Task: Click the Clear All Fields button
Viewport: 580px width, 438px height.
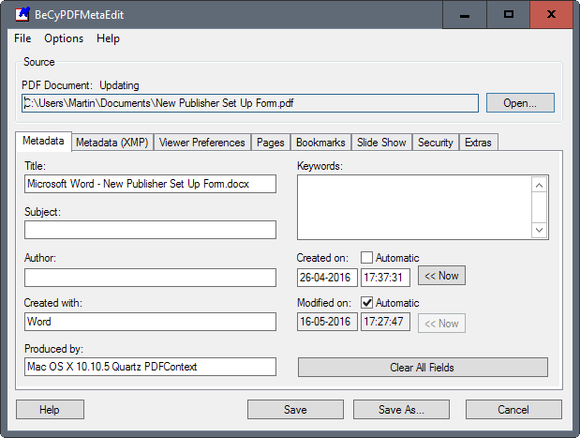Action: point(423,368)
